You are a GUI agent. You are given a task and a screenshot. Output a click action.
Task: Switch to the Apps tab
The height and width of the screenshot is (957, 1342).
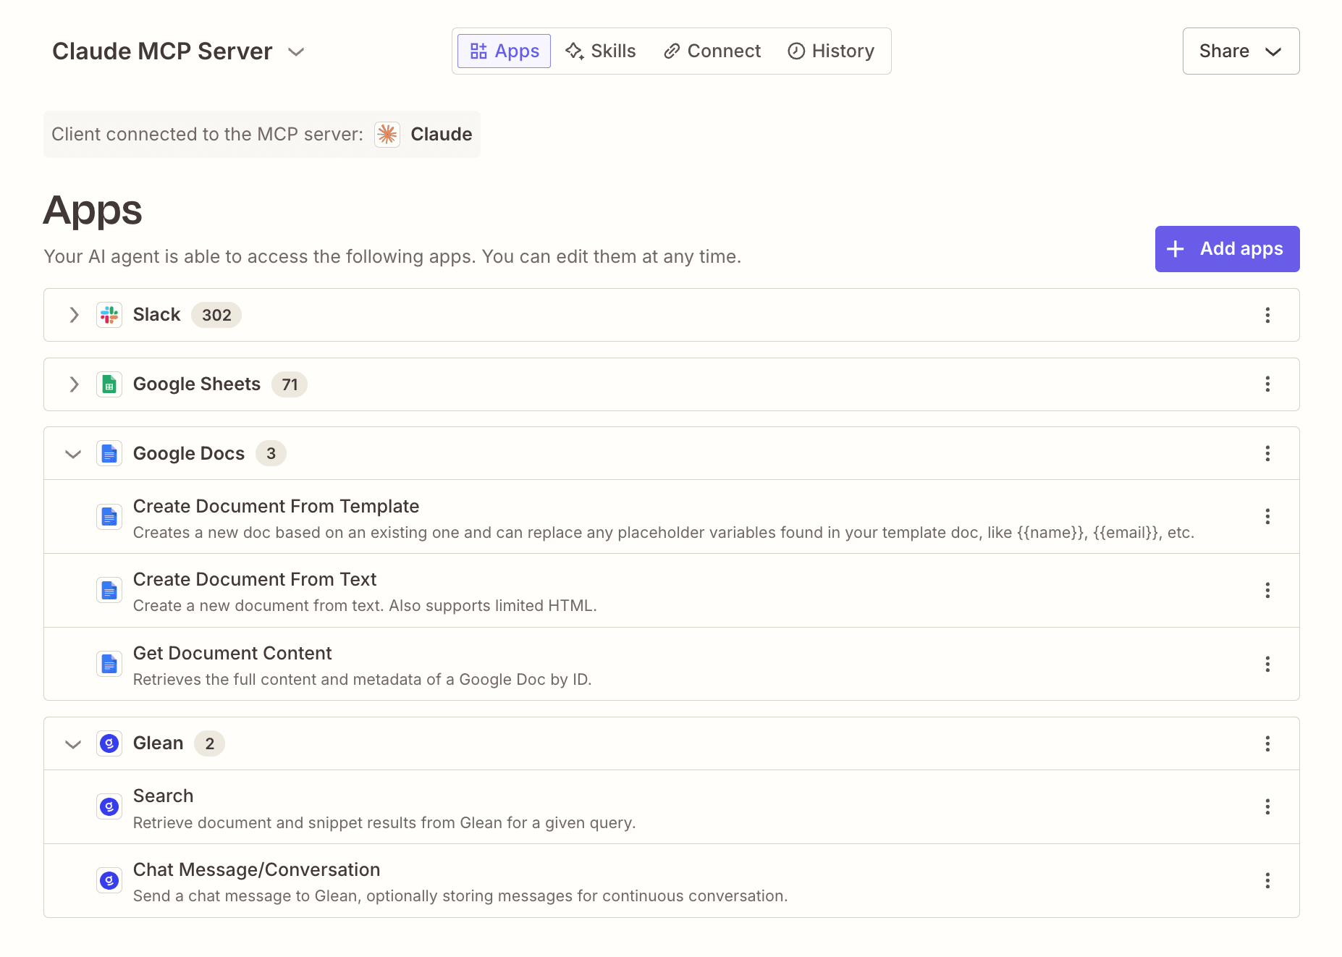tap(504, 51)
